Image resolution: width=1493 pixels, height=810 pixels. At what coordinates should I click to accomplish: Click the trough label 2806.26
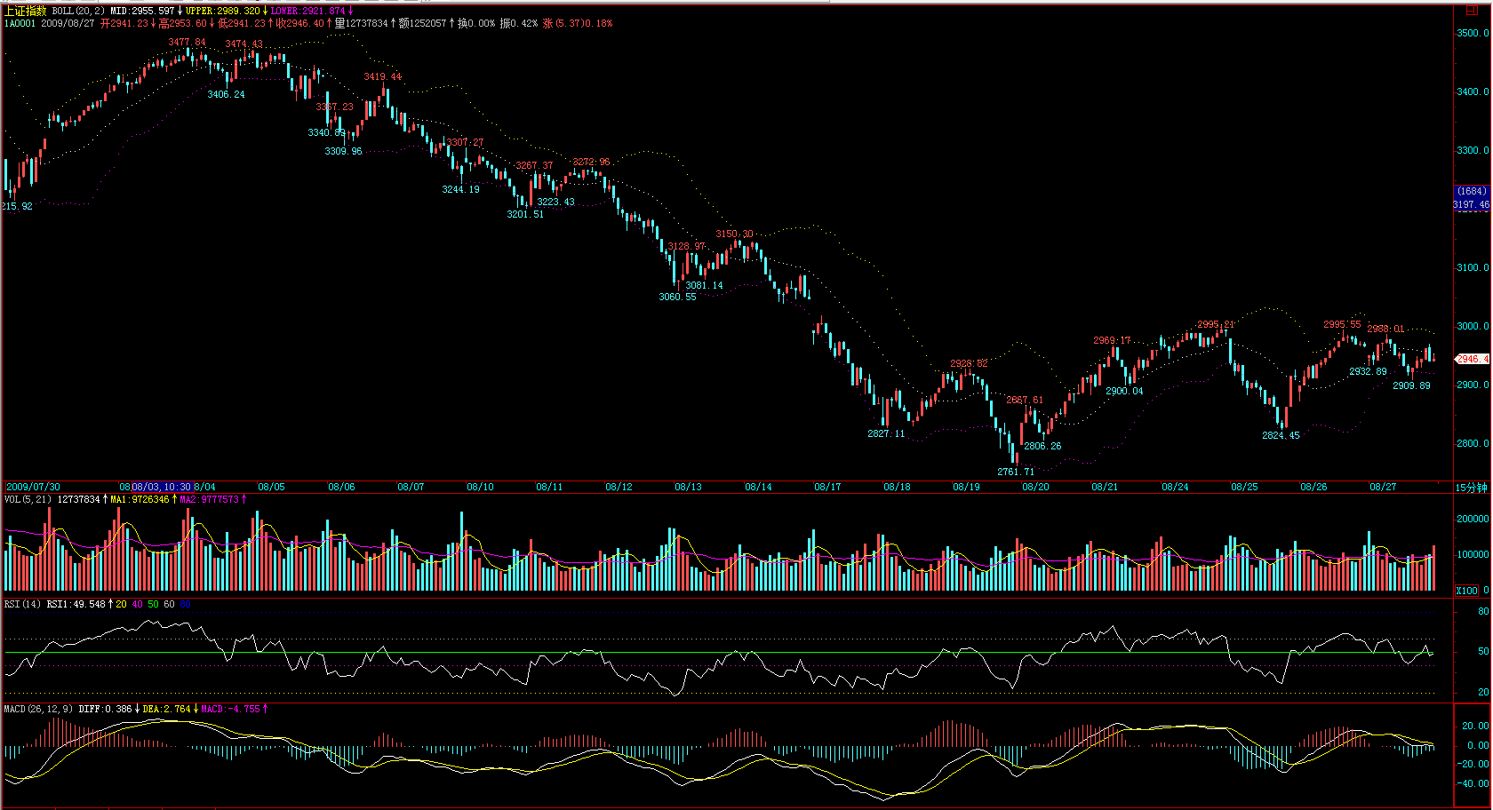1042,446
